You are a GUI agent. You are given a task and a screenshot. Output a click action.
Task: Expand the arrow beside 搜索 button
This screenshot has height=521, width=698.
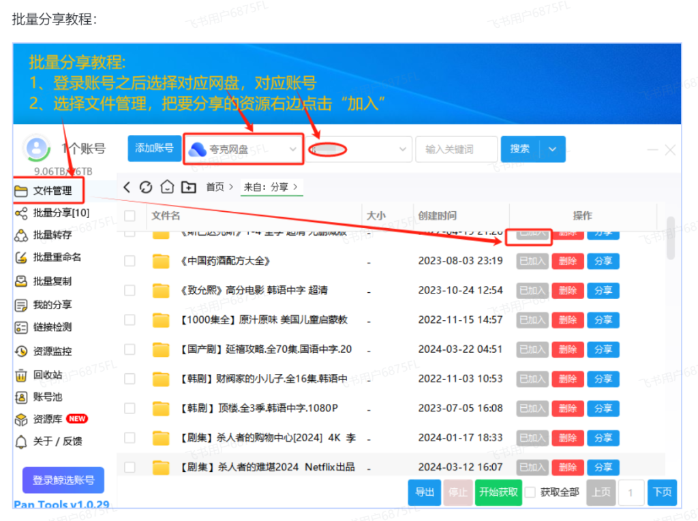click(552, 149)
